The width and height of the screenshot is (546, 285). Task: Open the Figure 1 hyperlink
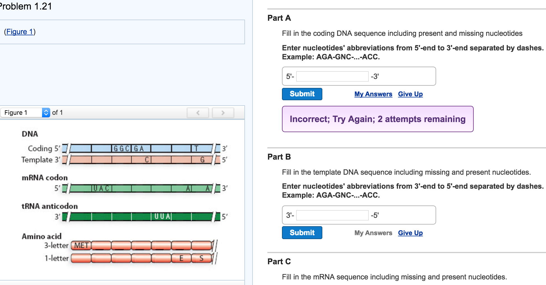19,32
